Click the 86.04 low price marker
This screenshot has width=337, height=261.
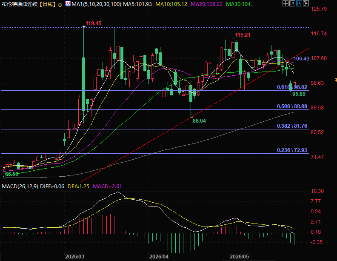point(199,121)
